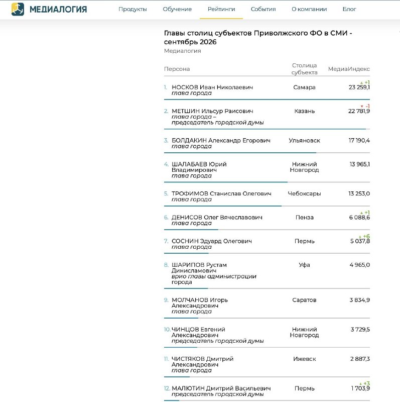Select ТРОФИМОВ Станислав Олегович entry
The image size is (400, 402).
click(x=221, y=193)
